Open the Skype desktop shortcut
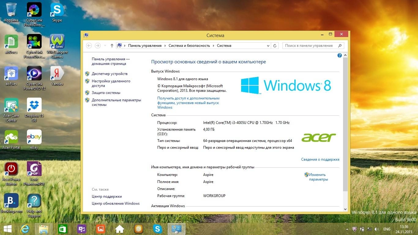 pos(57,12)
